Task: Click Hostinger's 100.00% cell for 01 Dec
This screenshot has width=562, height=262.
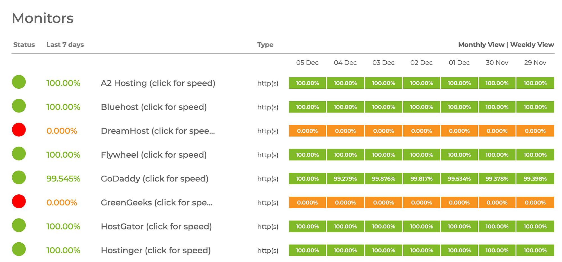Action: click(459, 250)
